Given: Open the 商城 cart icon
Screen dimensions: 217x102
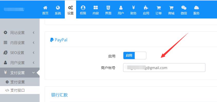Looking at the screenshot, I should 171,8.
